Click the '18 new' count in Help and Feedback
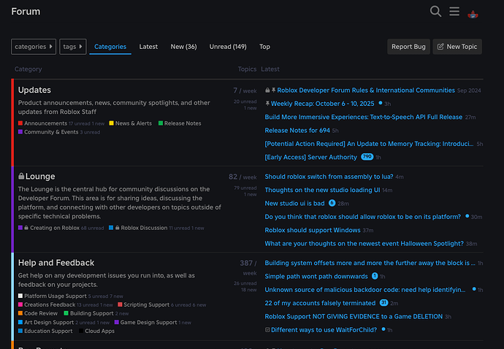Screen dimensions: 504x349 coord(249,290)
